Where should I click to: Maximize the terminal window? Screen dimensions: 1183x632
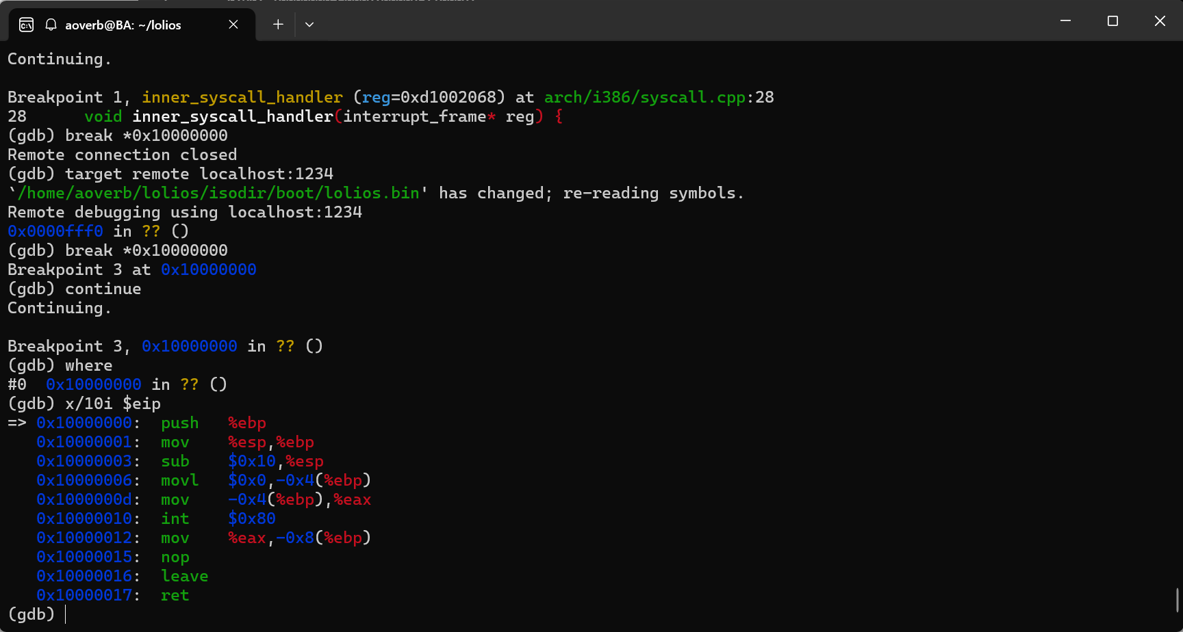tap(1112, 21)
